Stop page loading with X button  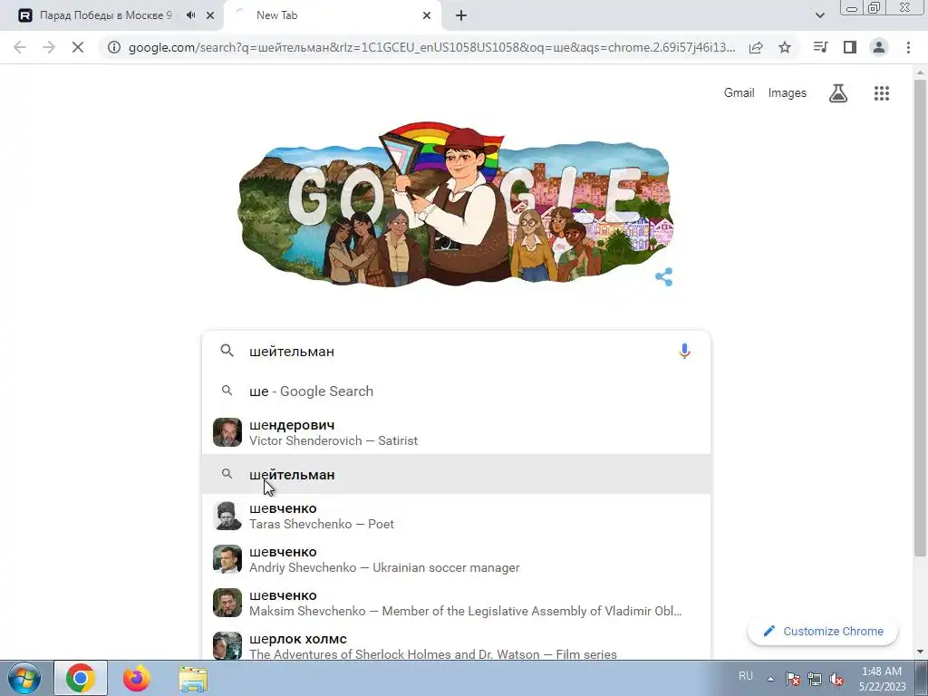click(78, 47)
